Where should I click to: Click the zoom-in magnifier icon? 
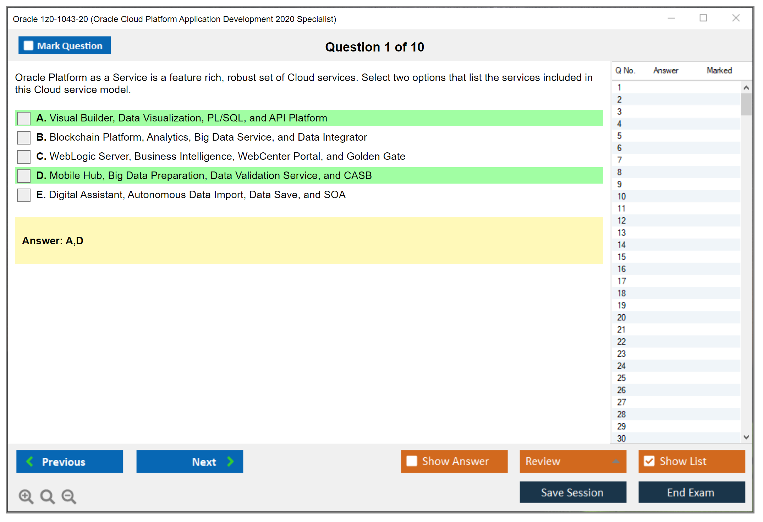click(26, 496)
